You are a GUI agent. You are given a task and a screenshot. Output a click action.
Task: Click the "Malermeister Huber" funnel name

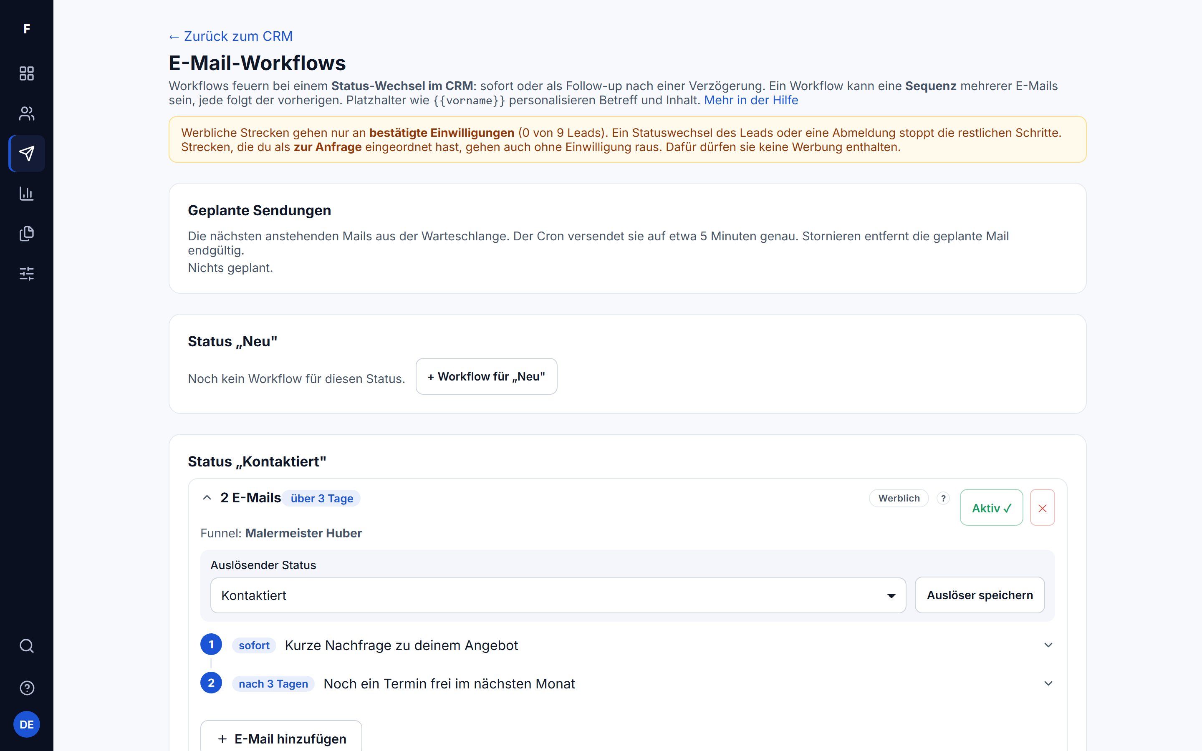pyautogui.click(x=303, y=533)
